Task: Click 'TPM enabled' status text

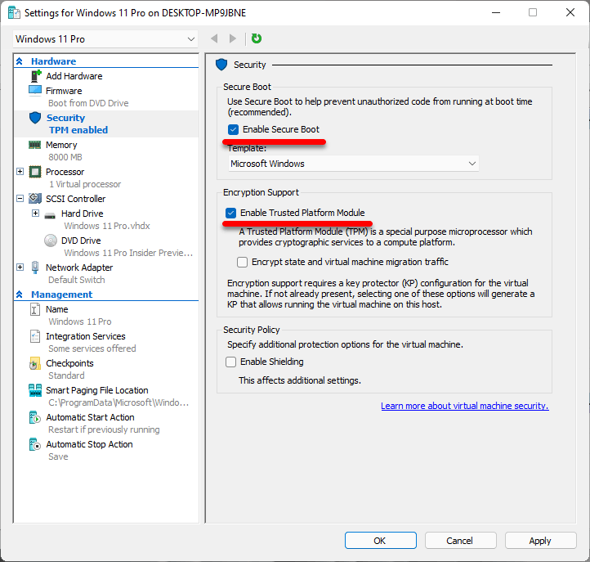Action: pyautogui.click(x=78, y=130)
